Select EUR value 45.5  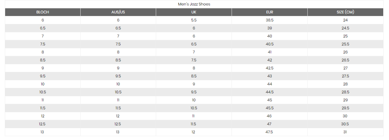click(x=270, y=108)
